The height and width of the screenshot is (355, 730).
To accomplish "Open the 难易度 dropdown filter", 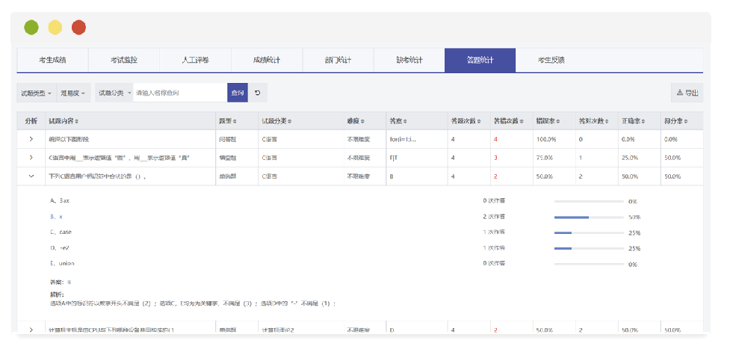I will pos(73,93).
